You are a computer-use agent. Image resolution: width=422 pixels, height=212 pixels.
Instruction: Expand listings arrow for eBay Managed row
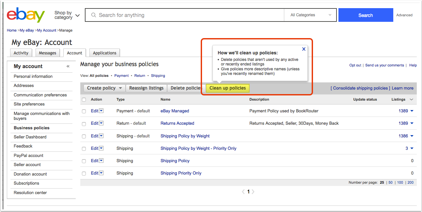[x=412, y=111]
